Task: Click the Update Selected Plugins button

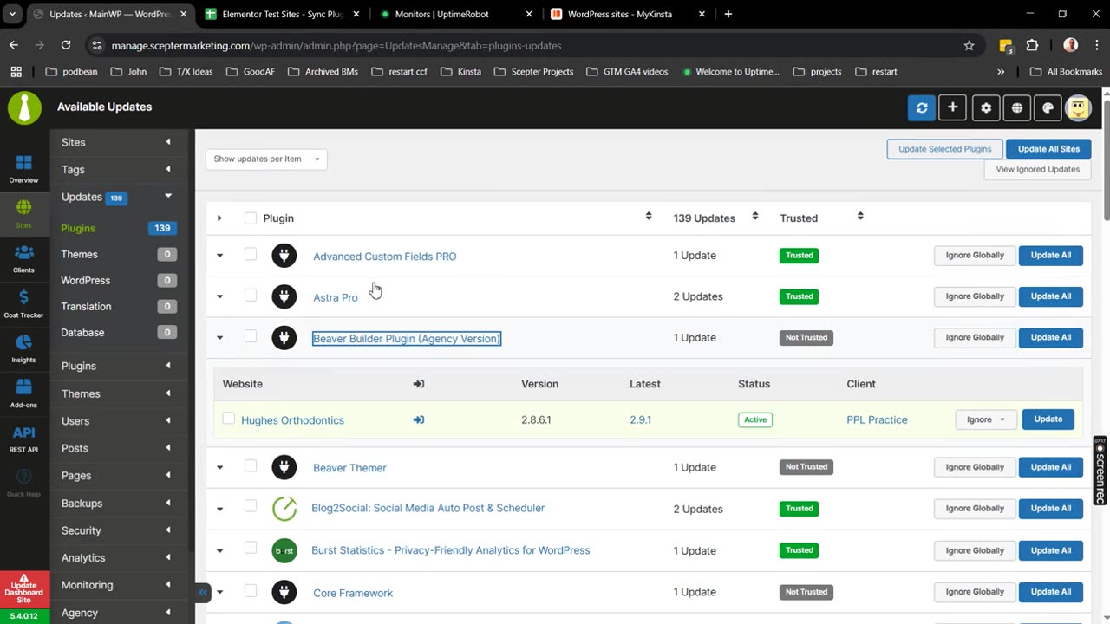Action: pyautogui.click(x=944, y=149)
